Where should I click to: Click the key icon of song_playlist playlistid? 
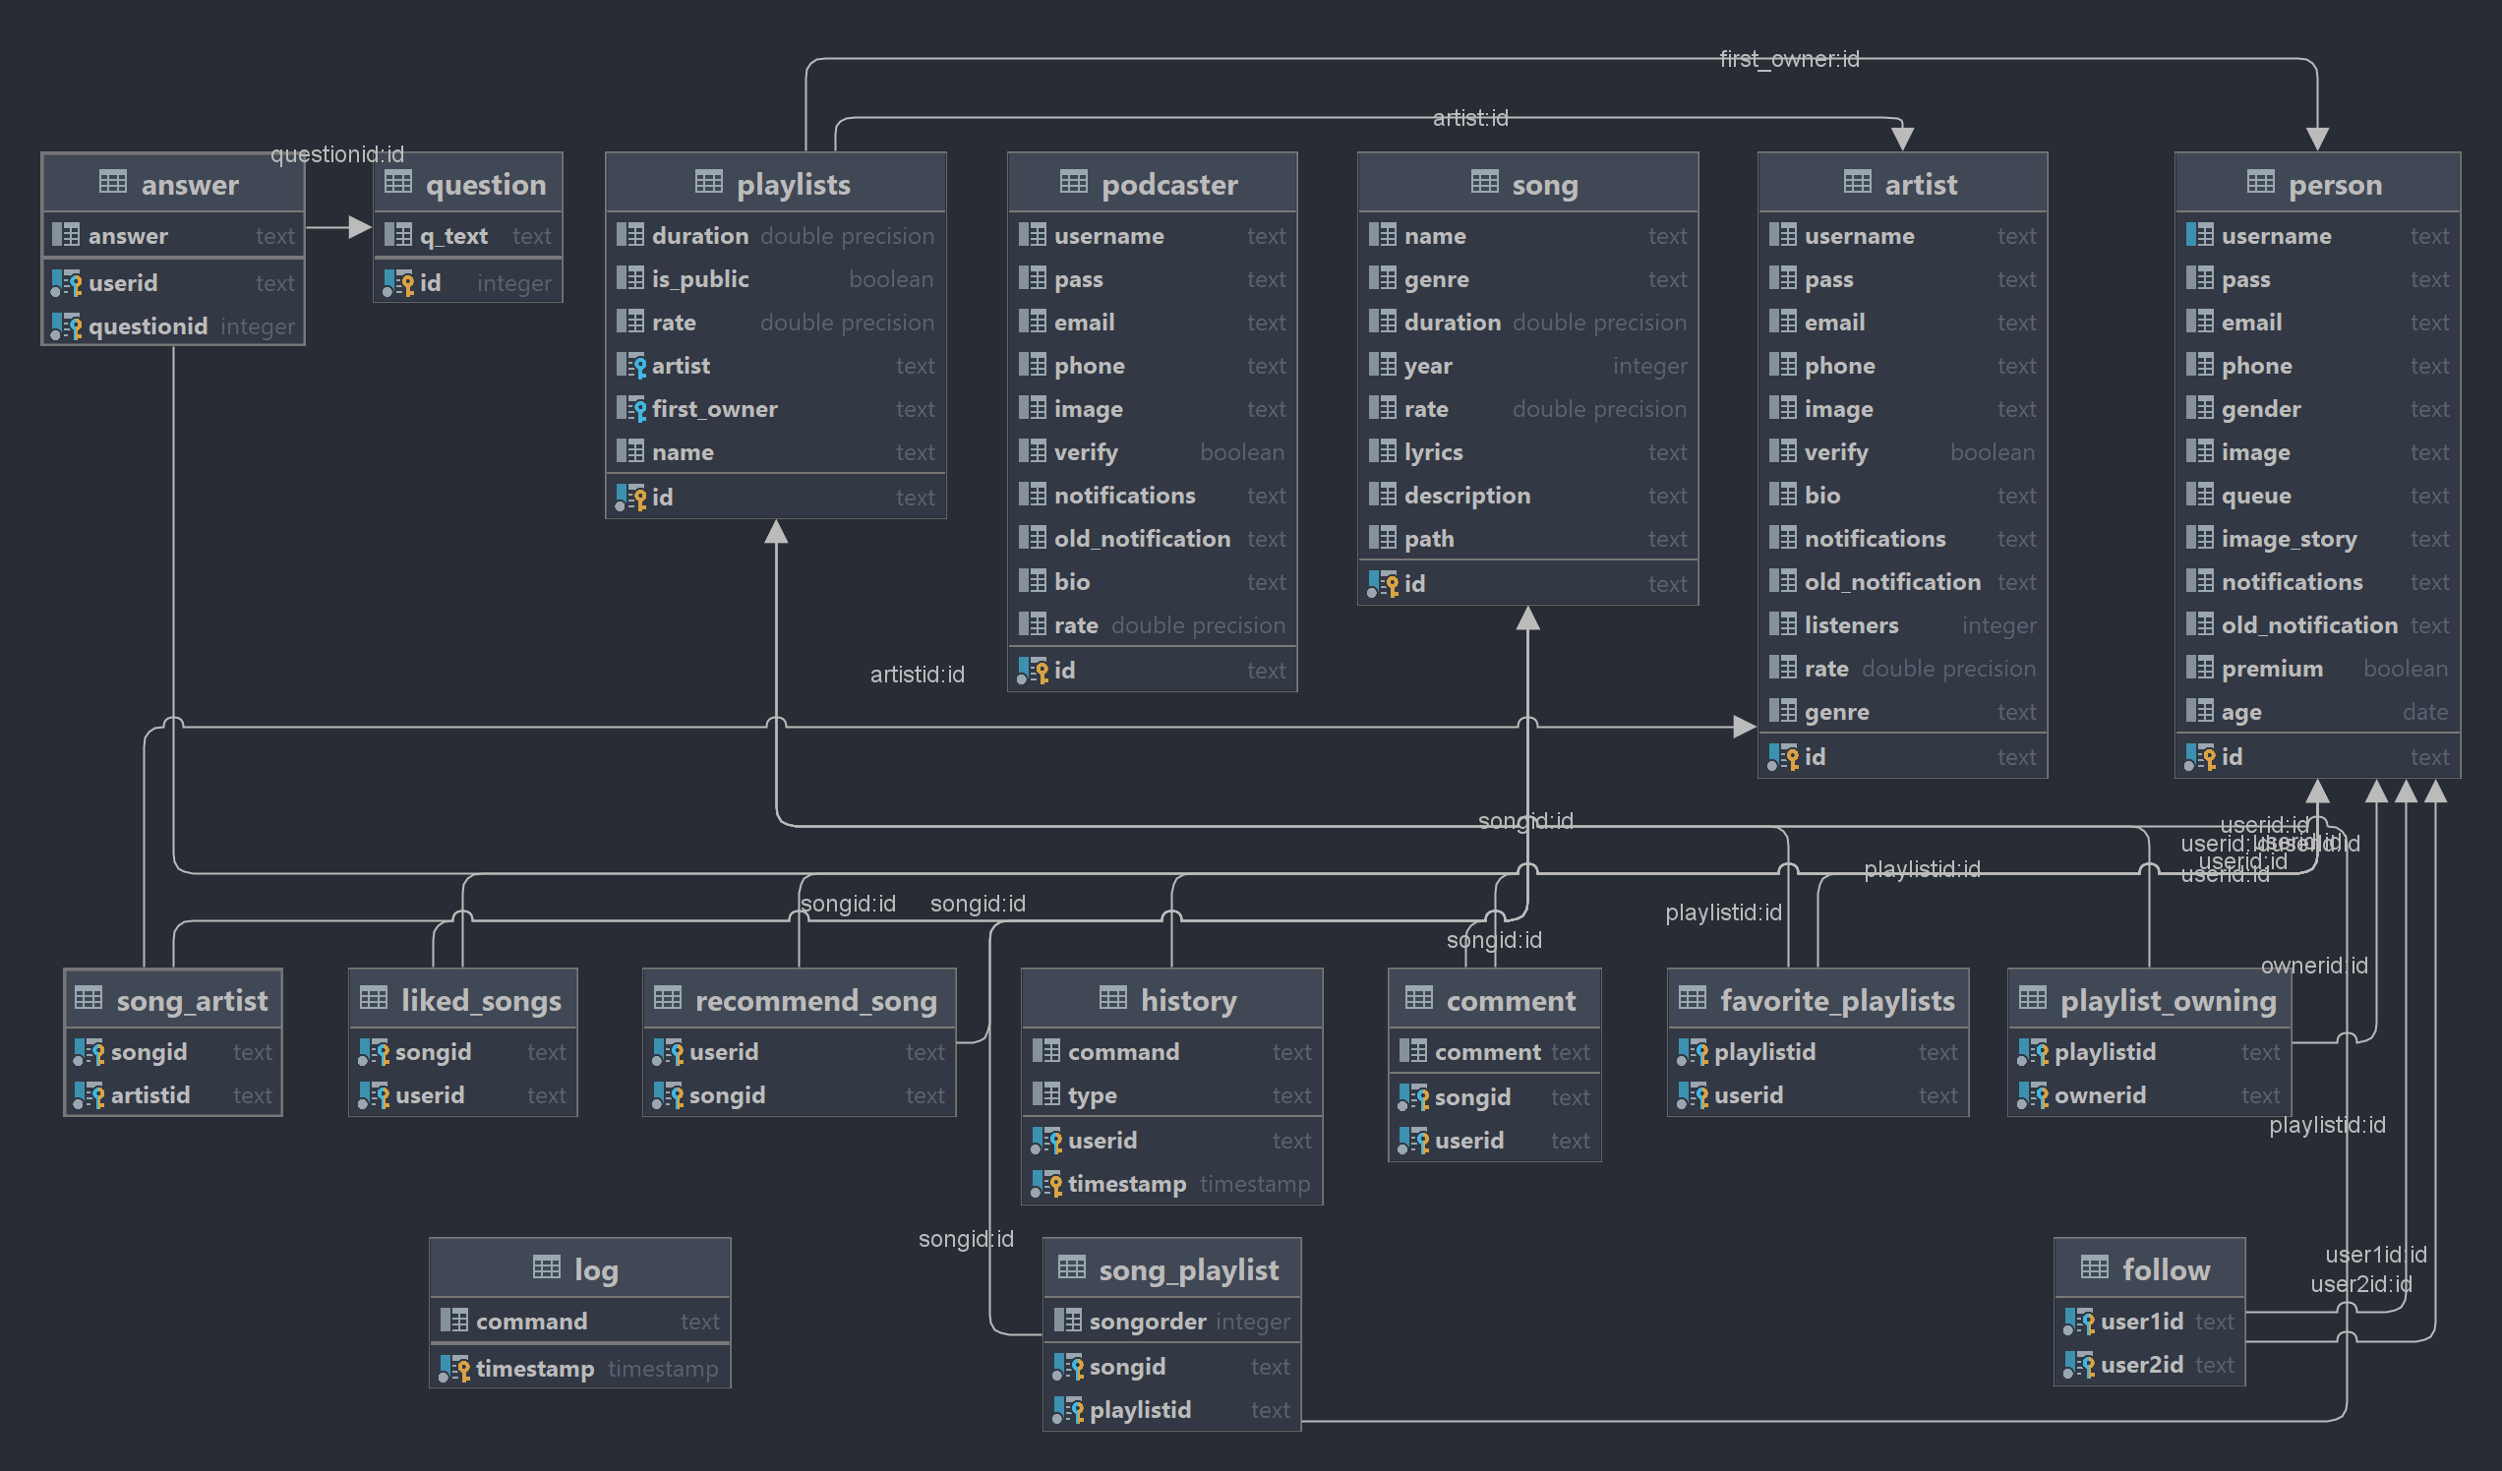pyautogui.click(x=1067, y=1409)
